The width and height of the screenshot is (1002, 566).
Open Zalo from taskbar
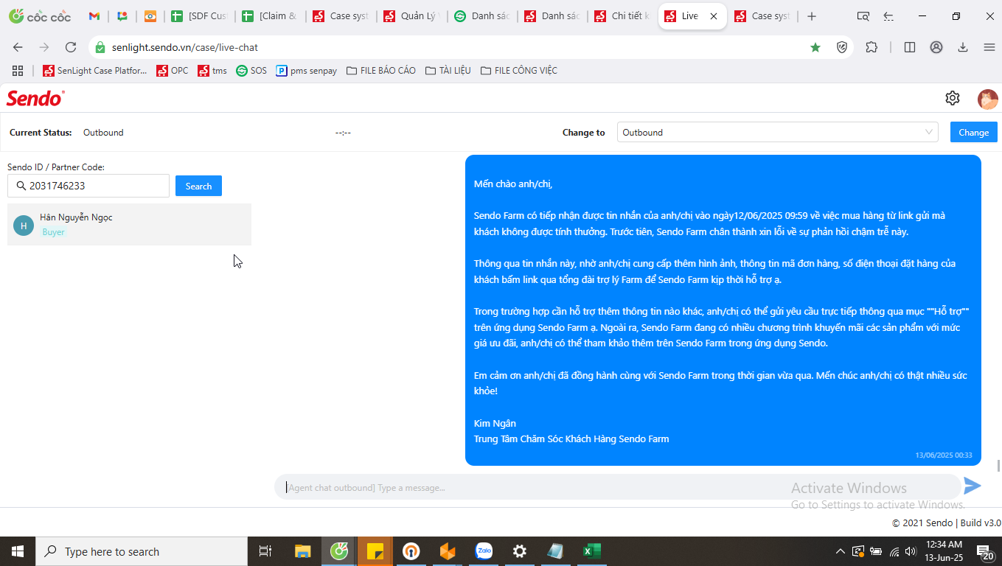click(484, 551)
